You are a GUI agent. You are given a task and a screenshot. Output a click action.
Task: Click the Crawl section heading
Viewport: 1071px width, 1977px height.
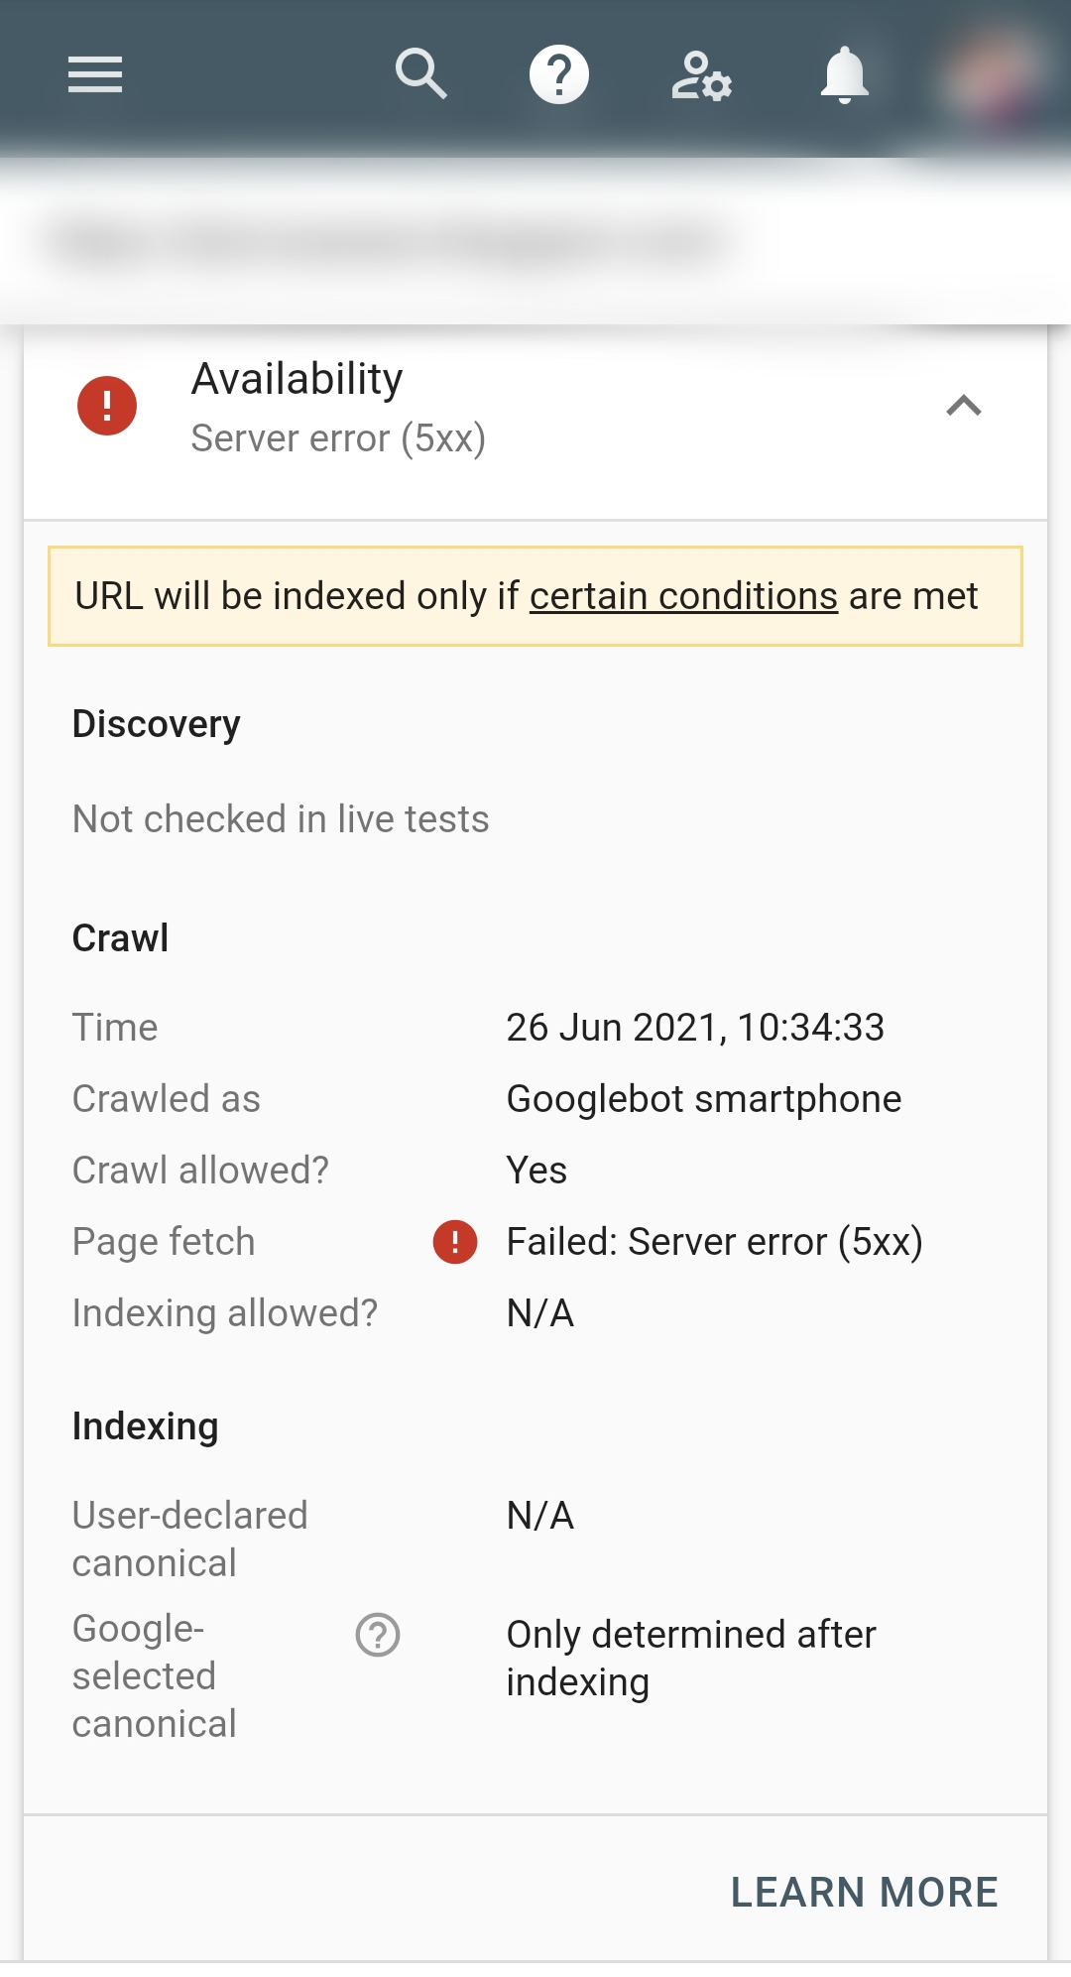[x=121, y=938]
